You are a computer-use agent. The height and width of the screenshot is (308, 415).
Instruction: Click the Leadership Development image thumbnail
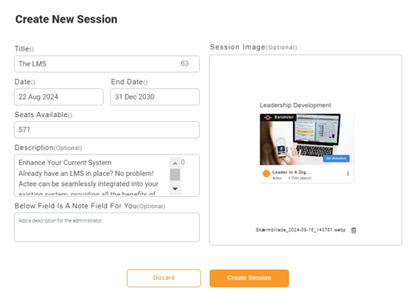[x=306, y=139]
